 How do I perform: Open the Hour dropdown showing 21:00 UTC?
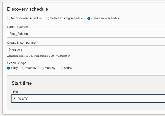click(x=88, y=99)
